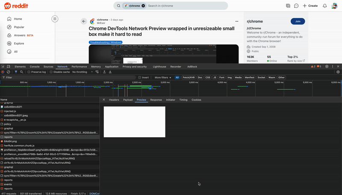Open the network search magnifier
342x195 pixels.
pos(22,72)
